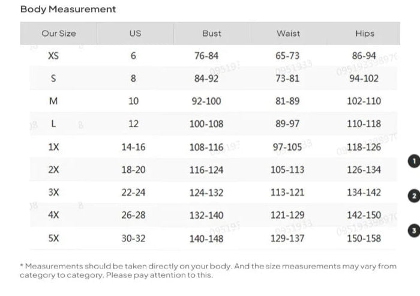Click the numbered badge 2
Image resolution: width=420 pixels, height=296 pixels.
[x=413, y=196]
